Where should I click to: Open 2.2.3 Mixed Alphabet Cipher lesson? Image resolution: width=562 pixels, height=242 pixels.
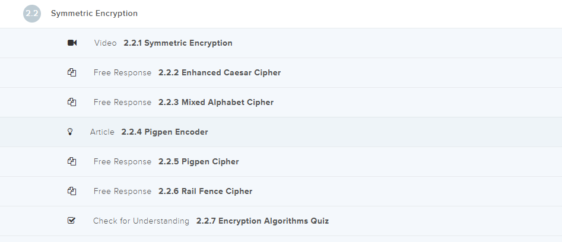[x=216, y=102]
